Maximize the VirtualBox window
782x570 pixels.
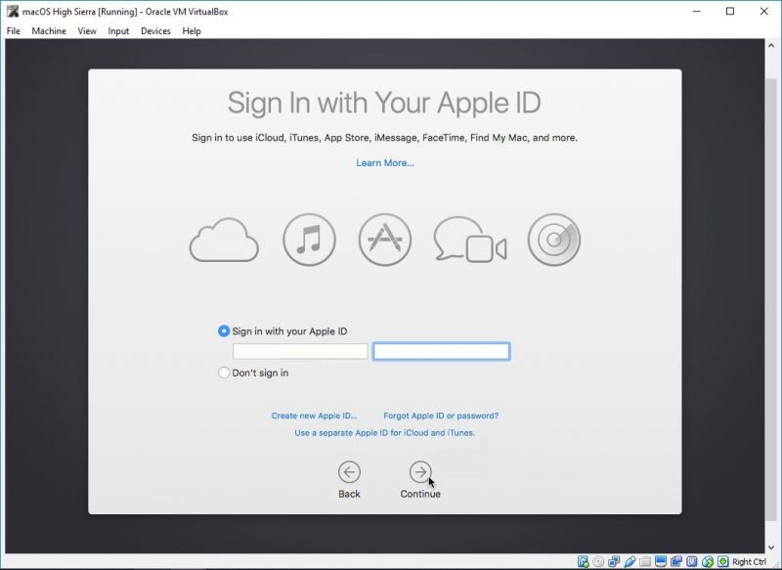coord(730,11)
